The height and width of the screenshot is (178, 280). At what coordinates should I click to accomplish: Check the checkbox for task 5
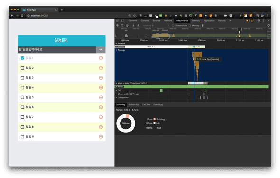(22, 97)
